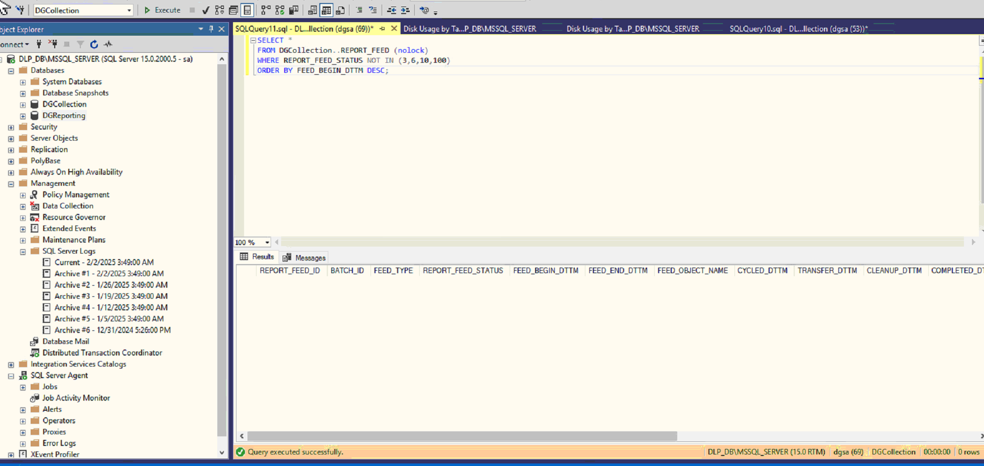Open Activity Monitor icon in Object Explorer
This screenshot has width=984, height=466.
tap(108, 44)
